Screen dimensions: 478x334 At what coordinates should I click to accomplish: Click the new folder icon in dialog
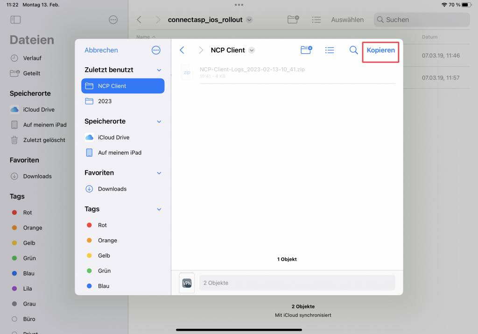point(306,50)
